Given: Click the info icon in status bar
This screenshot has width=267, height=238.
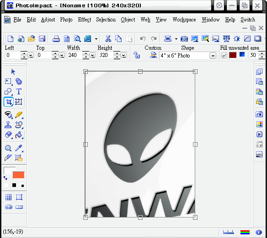Looking at the screenshot, I should (x=259, y=232).
